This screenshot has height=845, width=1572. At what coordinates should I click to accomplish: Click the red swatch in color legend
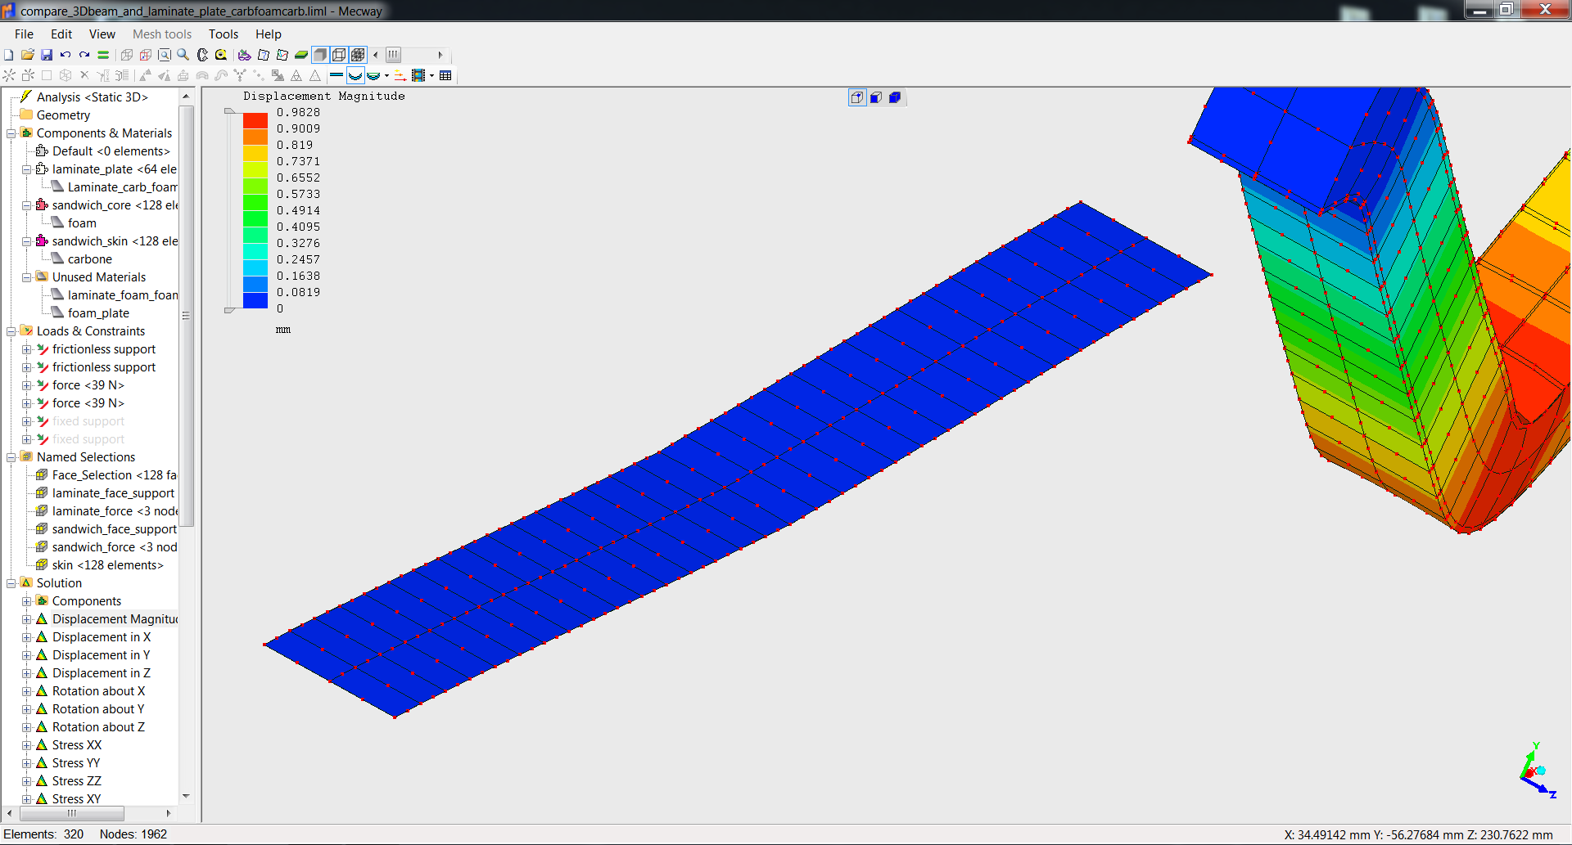255,120
